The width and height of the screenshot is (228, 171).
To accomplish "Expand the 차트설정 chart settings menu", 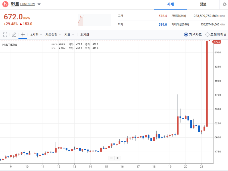I will coord(53,34).
